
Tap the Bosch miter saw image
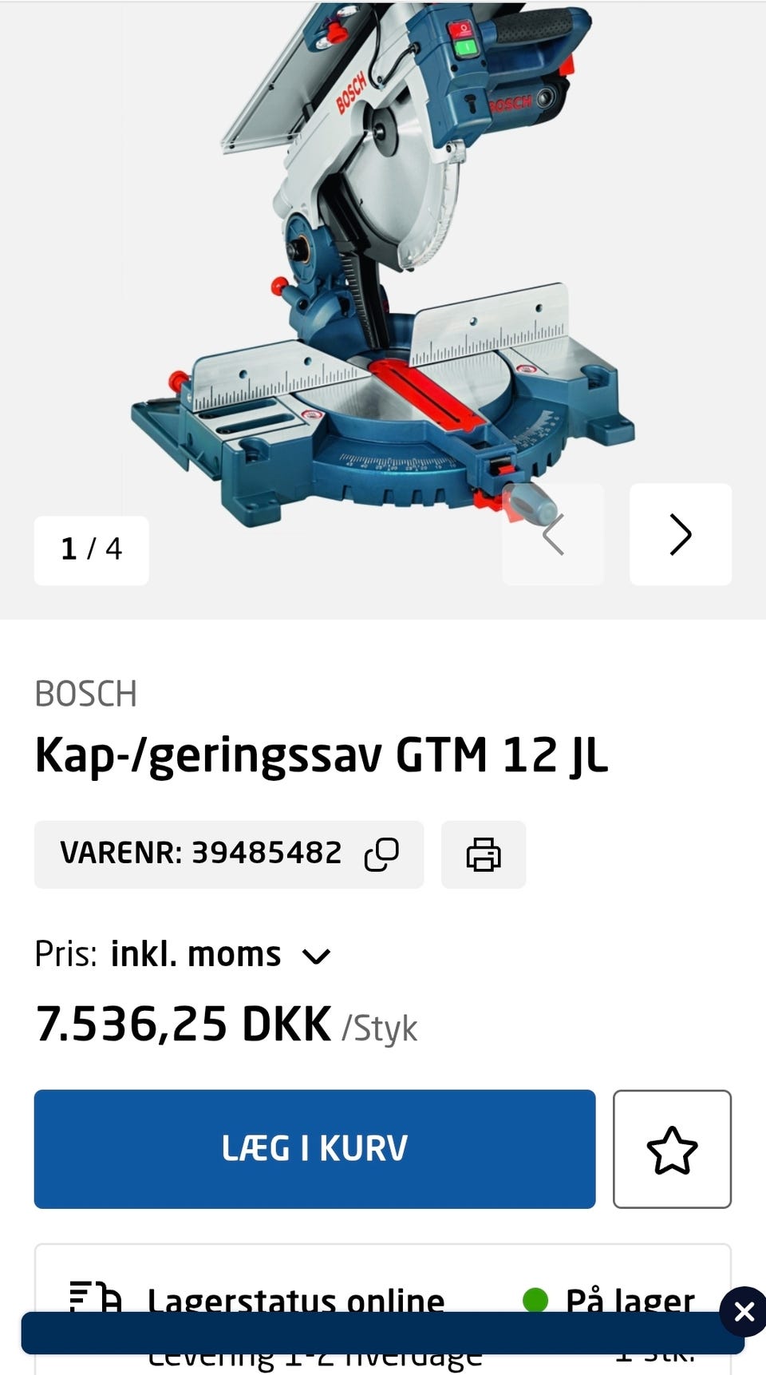click(383, 264)
